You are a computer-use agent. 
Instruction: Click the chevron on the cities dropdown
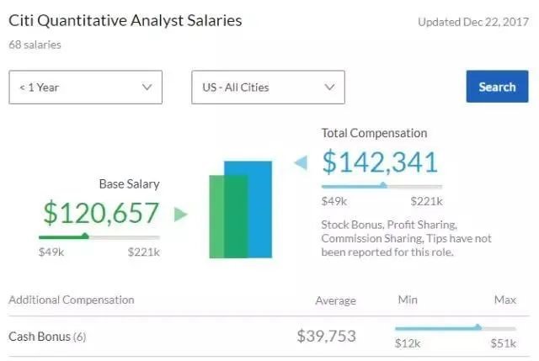point(329,87)
